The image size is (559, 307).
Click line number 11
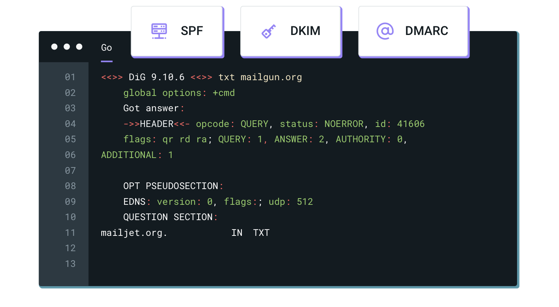pyautogui.click(x=70, y=233)
